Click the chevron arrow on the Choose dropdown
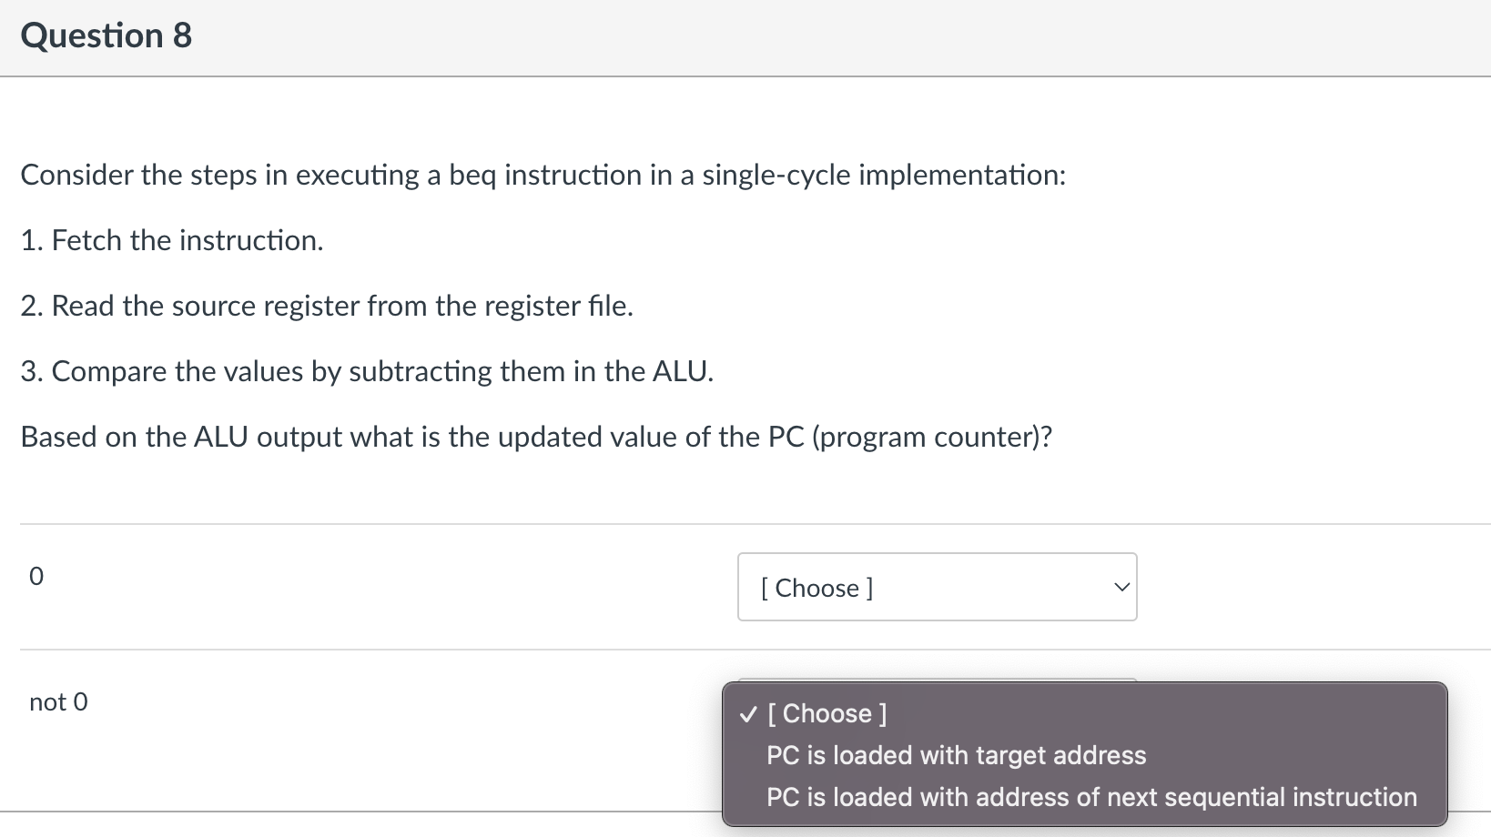 coord(1121,587)
